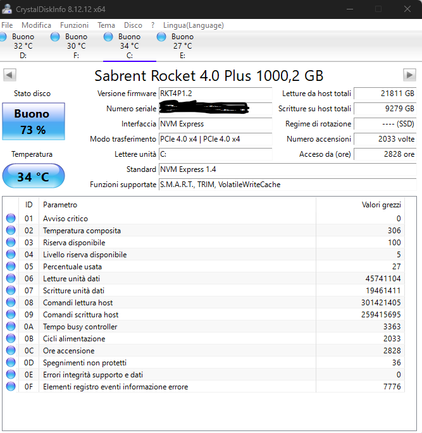Click the Modo trasferimento field PCIe 4.0 x4
This screenshot has width=422, height=433.
click(x=216, y=139)
